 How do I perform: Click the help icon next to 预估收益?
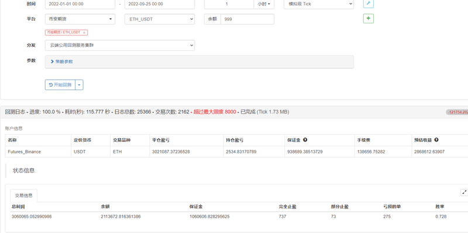click(436, 139)
